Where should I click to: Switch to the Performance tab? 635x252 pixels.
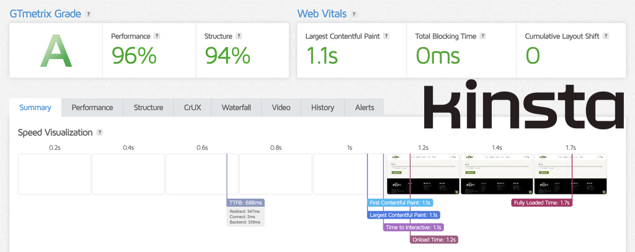tap(92, 108)
